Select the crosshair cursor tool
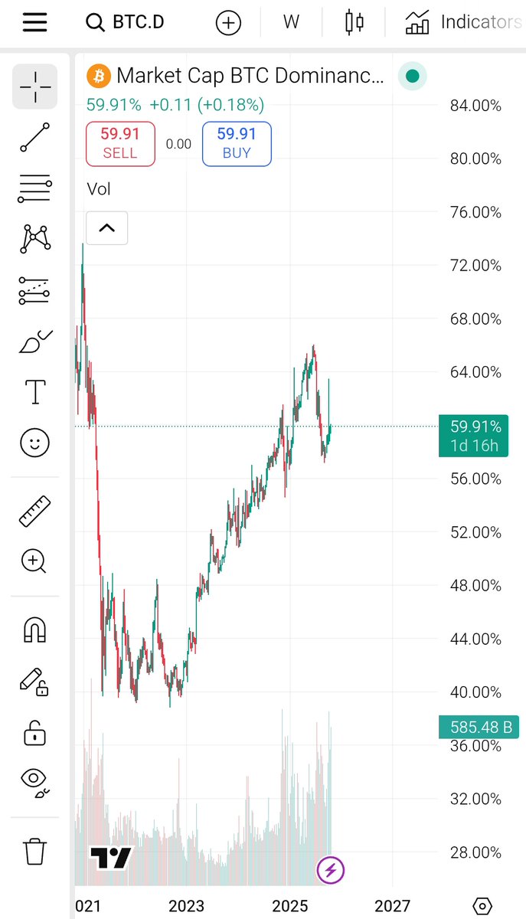This screenshot has width=526, height=919. 35,87
